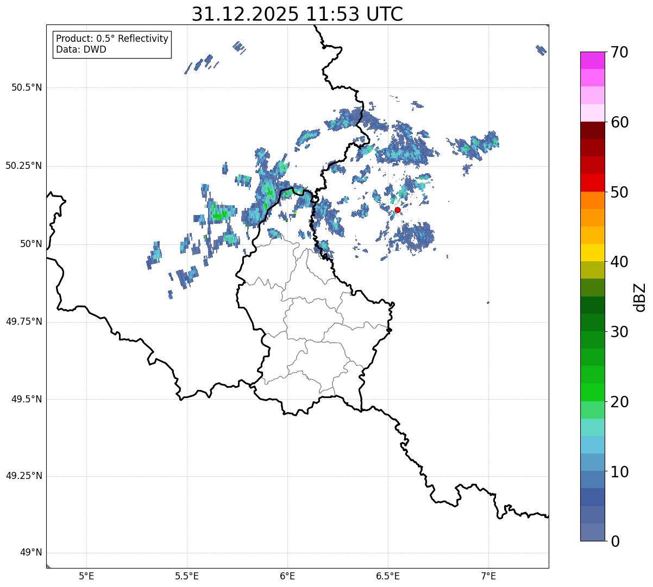Click the longitude label '6°E'
Screen dimensions: 653x587
[287, 576]
